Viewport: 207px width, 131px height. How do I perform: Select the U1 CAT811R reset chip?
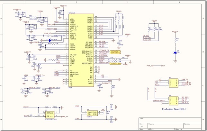point(50,115)
